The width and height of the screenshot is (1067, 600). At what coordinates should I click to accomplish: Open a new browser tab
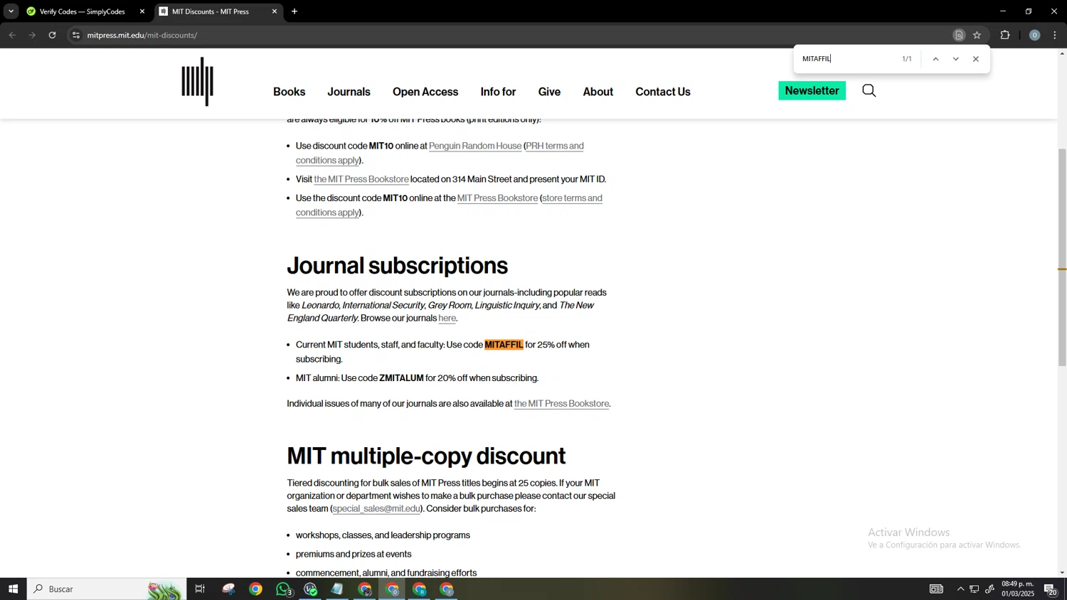(x=294, y=11)
